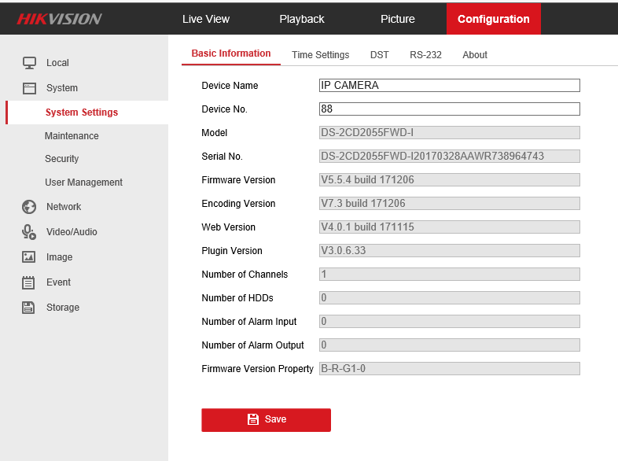Save the basic information settings
The width and height of the screenshot is (618, 461).
pyautogui.click(x=266, y=419)
